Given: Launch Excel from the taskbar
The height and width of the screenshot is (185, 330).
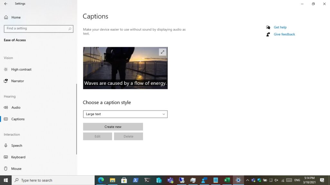Looking at the screenshot, I should point(227,180).
